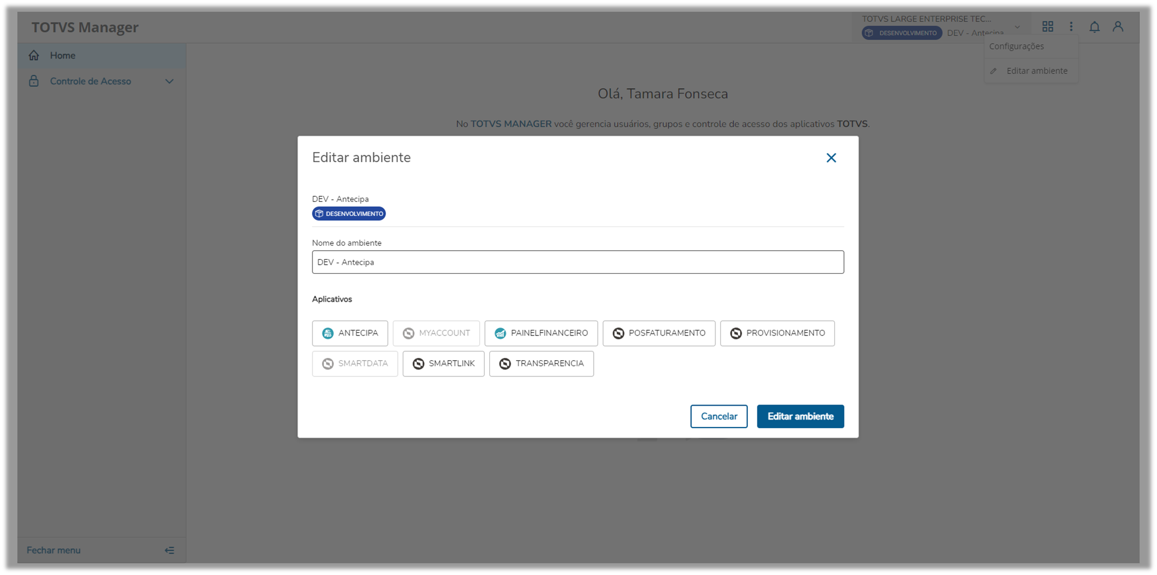
Task: Click the vertical three-dot options icon
Action: (x=1071, y=26)
